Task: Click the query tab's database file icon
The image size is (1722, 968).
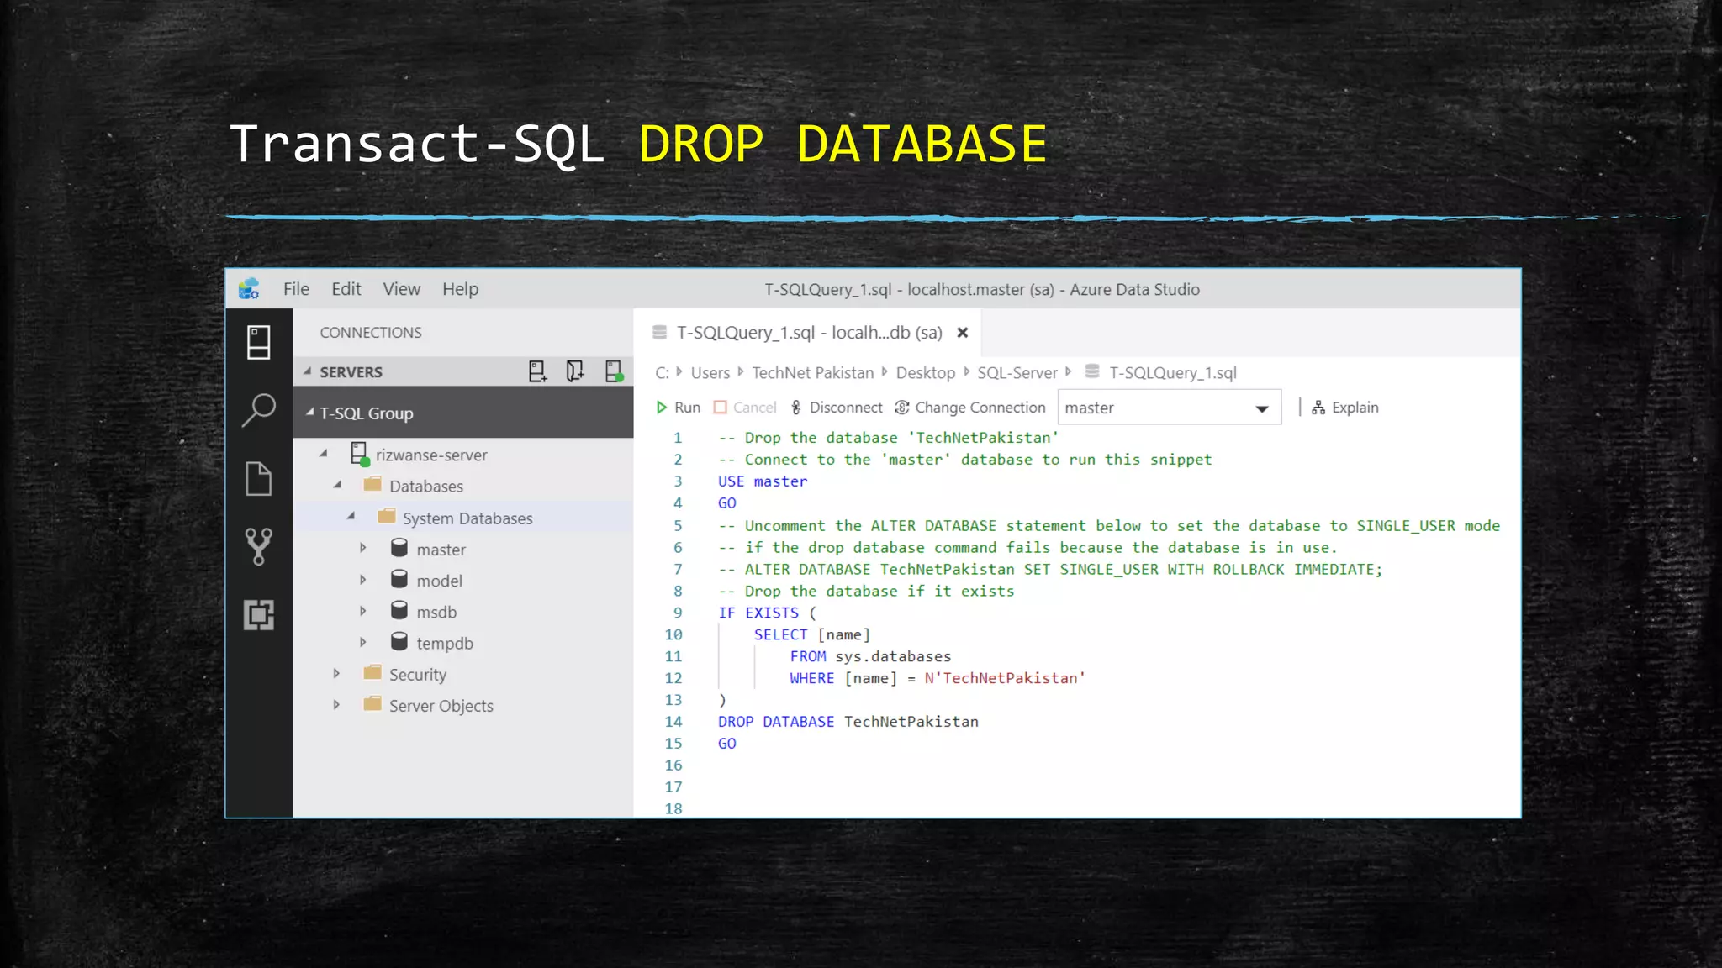Action: pyautogui.click(x=660, y=333)
